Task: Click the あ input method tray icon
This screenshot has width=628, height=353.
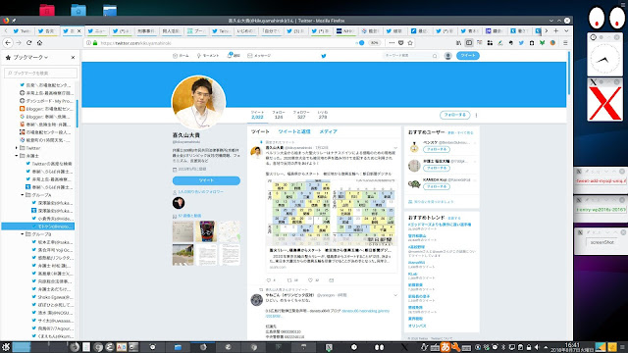Action: coord(445,347)
